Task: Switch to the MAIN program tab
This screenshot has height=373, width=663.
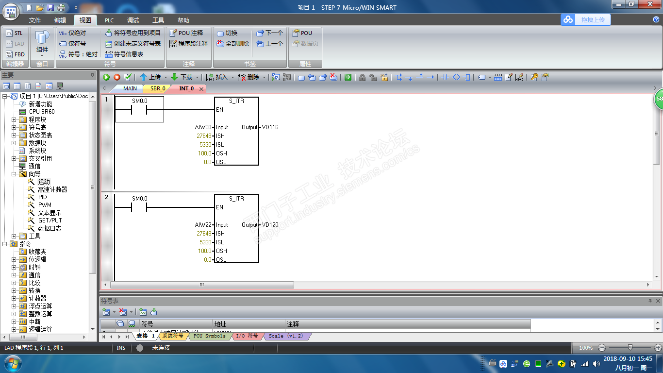Action: click(x=130, y=88)
